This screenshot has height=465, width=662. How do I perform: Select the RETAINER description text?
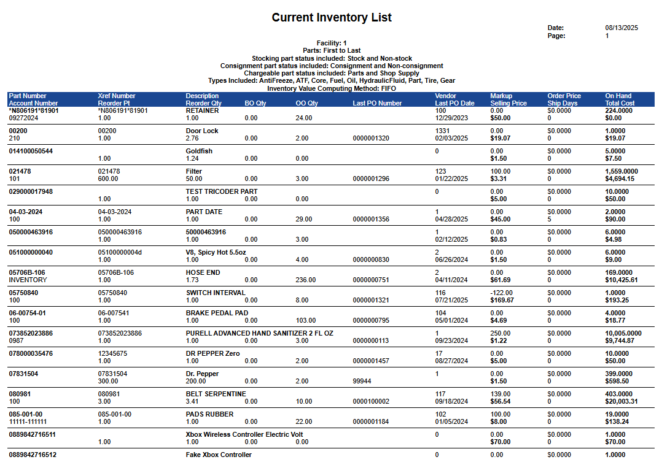[x=203, y=111]
